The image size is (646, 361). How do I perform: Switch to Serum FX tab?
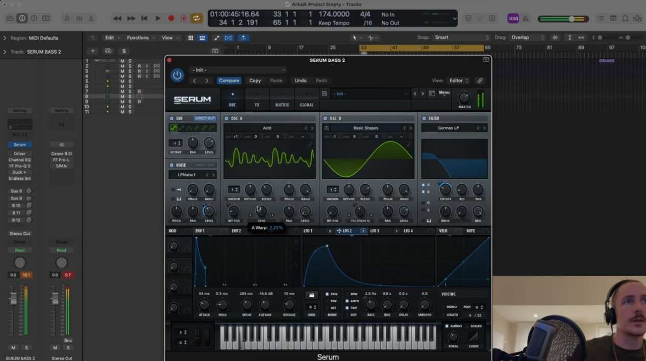click(257, 99)
